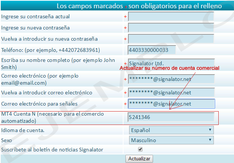Select the full name field with Signalator Ltd.
The image size is (234, 163).
pyautogui.click(x=171, y=63)
